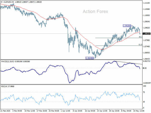Viewport: 151px width, 113px height.
Task: Click the 23 Apr 12:00 date label
Action: coord(102,111)
